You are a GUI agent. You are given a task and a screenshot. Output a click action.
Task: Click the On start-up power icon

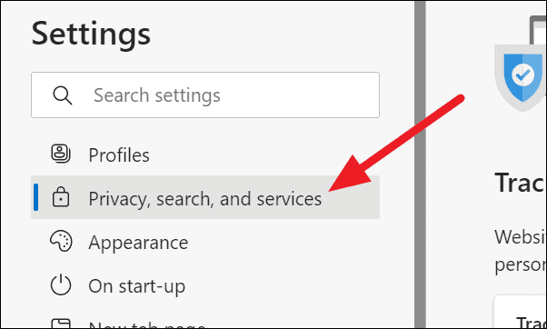point(61,284)
